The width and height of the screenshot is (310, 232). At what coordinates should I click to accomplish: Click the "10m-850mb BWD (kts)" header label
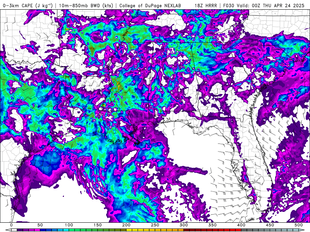(x=86, y=5)
